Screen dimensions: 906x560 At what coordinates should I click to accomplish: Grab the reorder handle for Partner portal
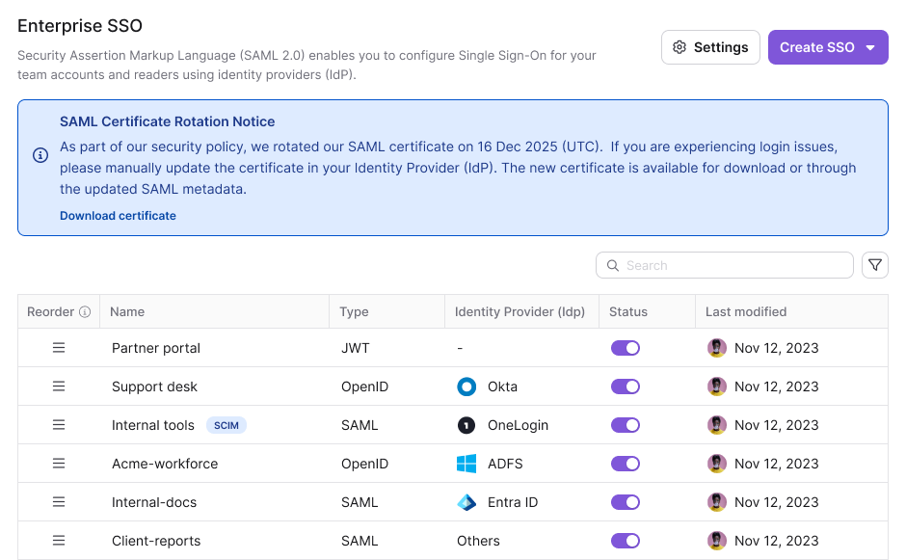(59, 348)
